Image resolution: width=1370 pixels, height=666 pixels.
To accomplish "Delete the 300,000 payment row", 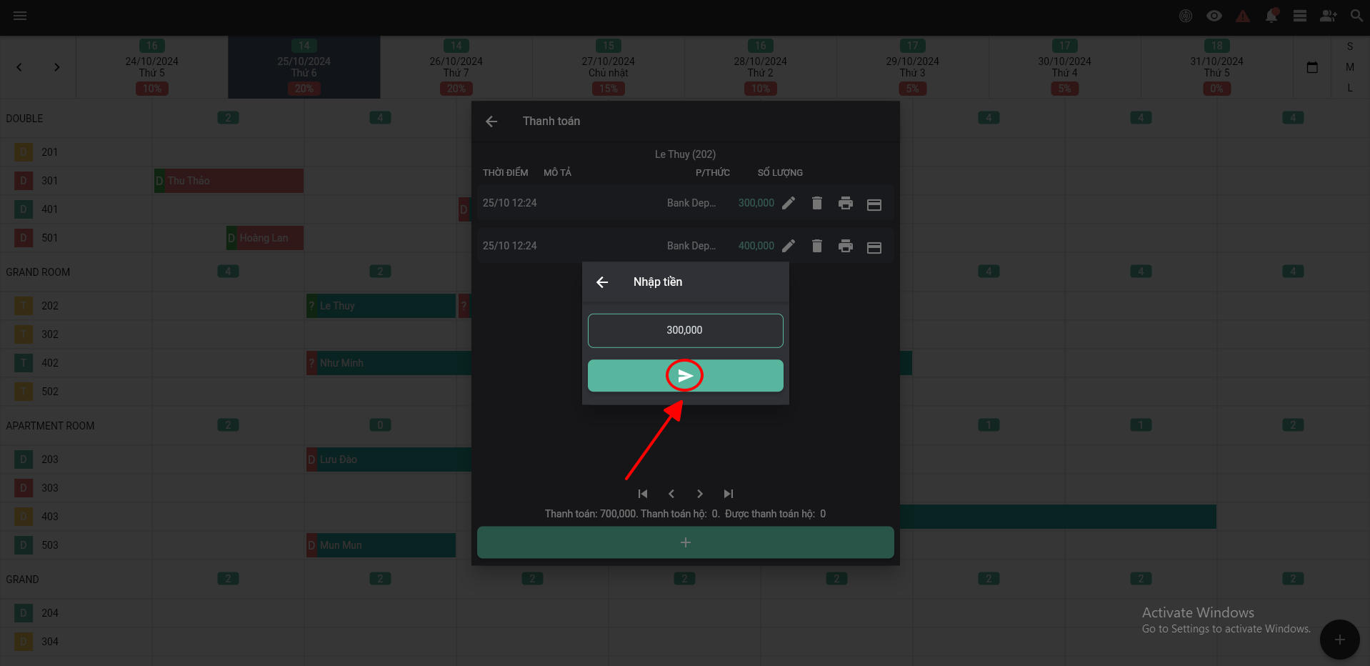I will [x=817, y=203].
